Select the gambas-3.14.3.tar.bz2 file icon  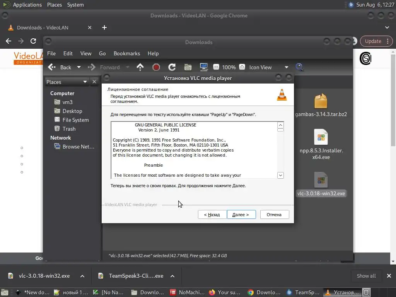[x=321, y=101]
